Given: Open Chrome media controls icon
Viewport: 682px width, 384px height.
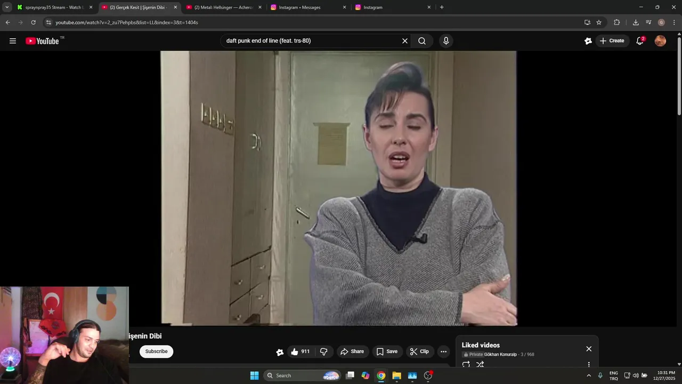Looking at the screenshot, I should pyautogui.click(x=648, y=22).
